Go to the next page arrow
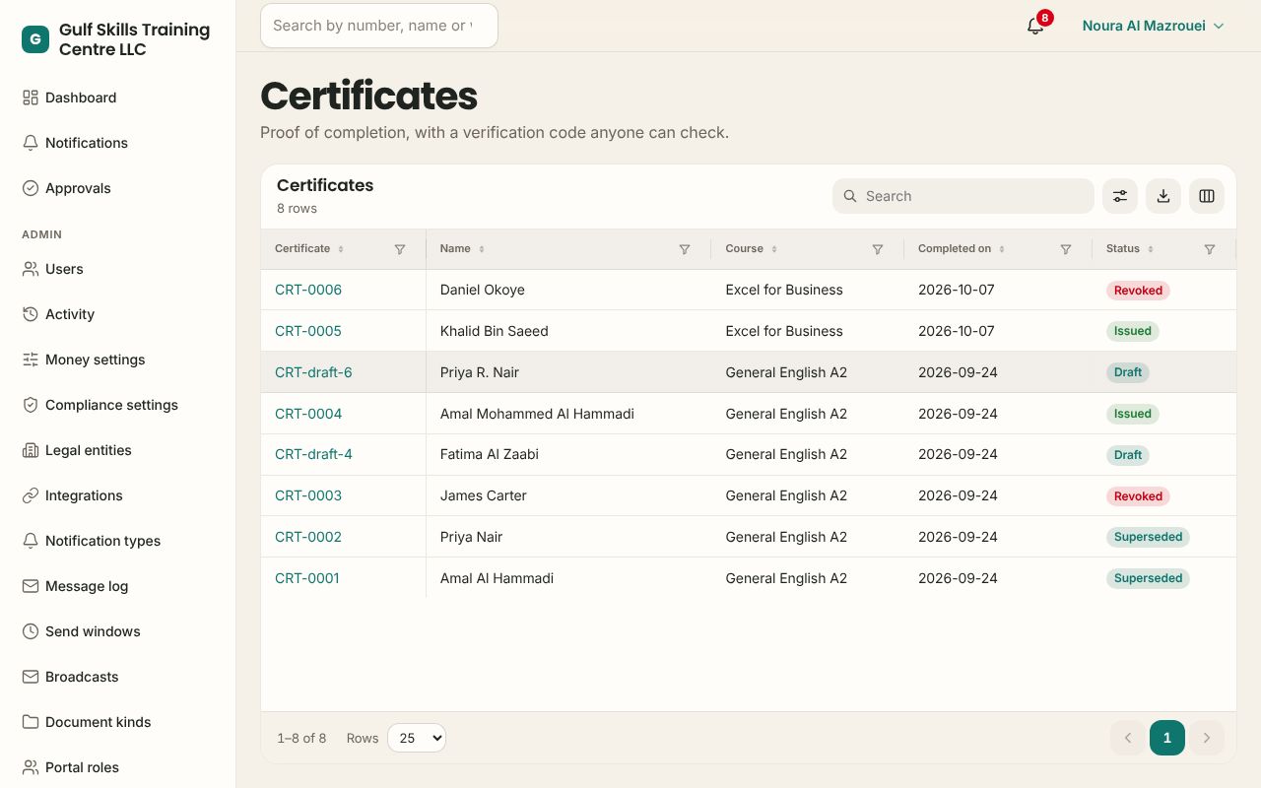This screenshot has height=788, width=1261. point(1207,738)
